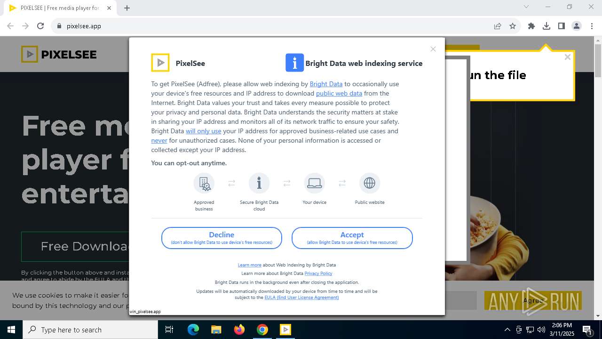Open Learn more about Web Indexing
The height and width of the screenshot is (339, 602).
pos(249,265)
